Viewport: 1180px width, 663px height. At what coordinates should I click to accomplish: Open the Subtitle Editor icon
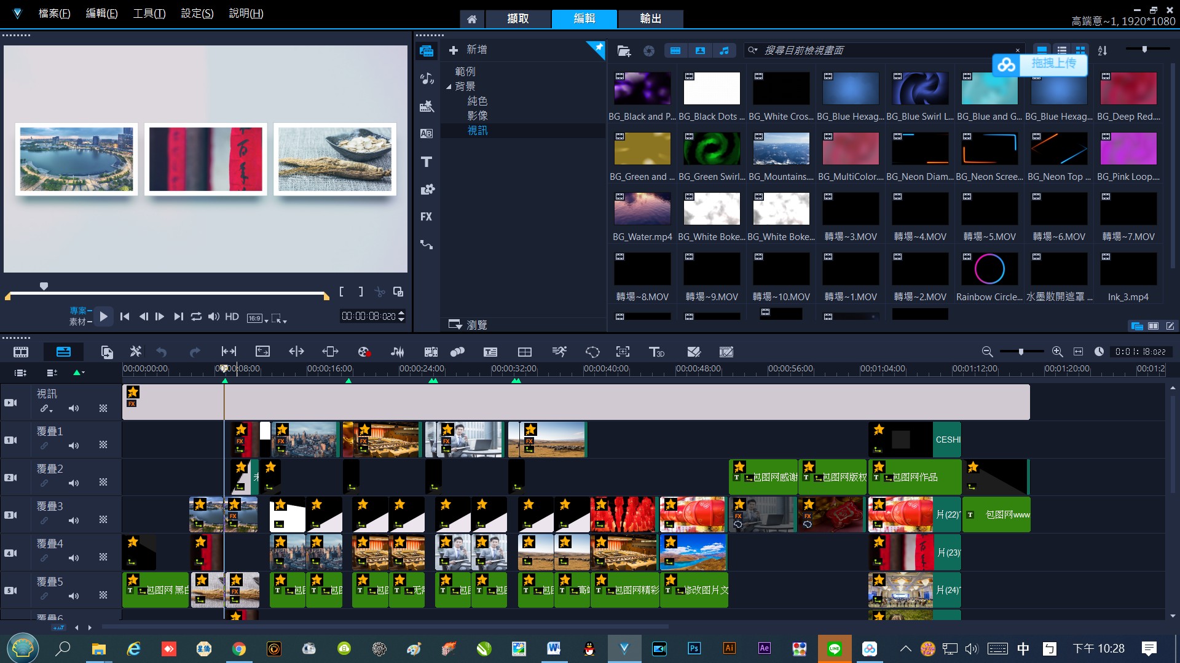[490, 352]
